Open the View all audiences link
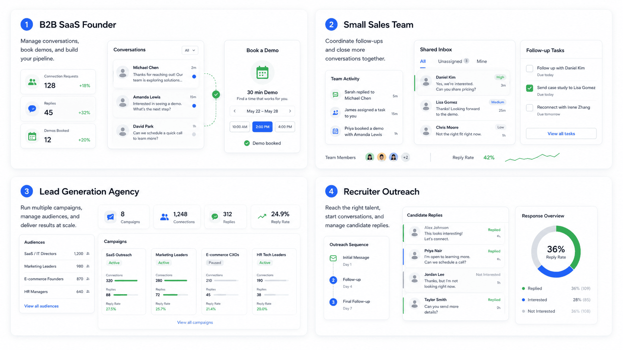The image size is (623, 350). [41, 306]
